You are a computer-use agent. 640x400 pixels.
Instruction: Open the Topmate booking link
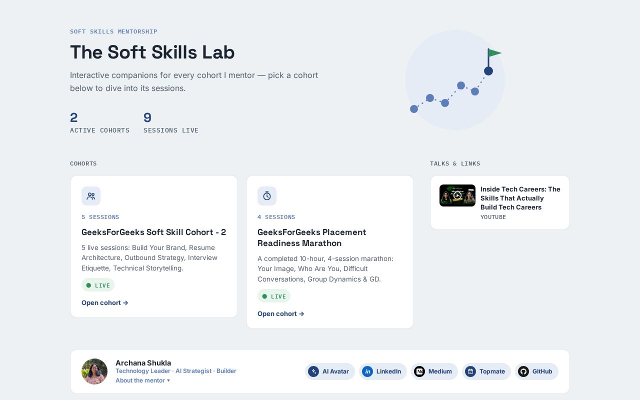click(x=486, y=371)
